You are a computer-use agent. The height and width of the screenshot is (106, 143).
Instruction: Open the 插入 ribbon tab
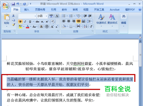coord(27,10)
